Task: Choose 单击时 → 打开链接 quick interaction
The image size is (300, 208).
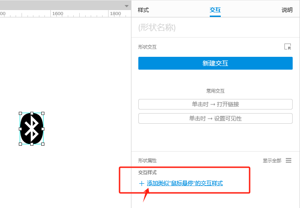Action: [x=215, y=104]
